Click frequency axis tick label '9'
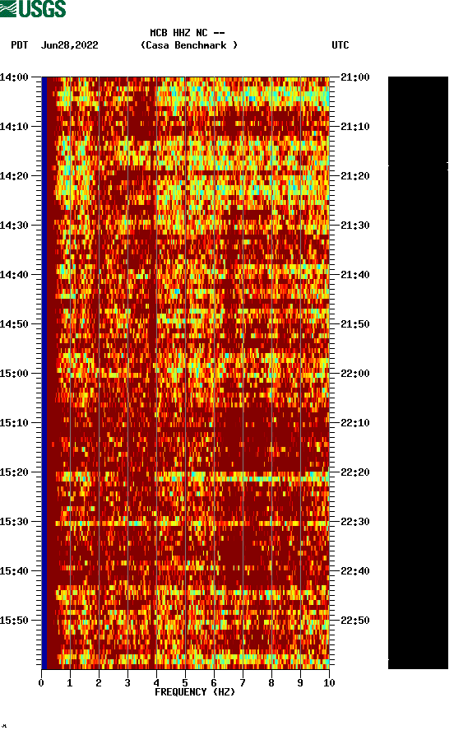The width and height of the screenshot is (454, 735). coord(300,683)
